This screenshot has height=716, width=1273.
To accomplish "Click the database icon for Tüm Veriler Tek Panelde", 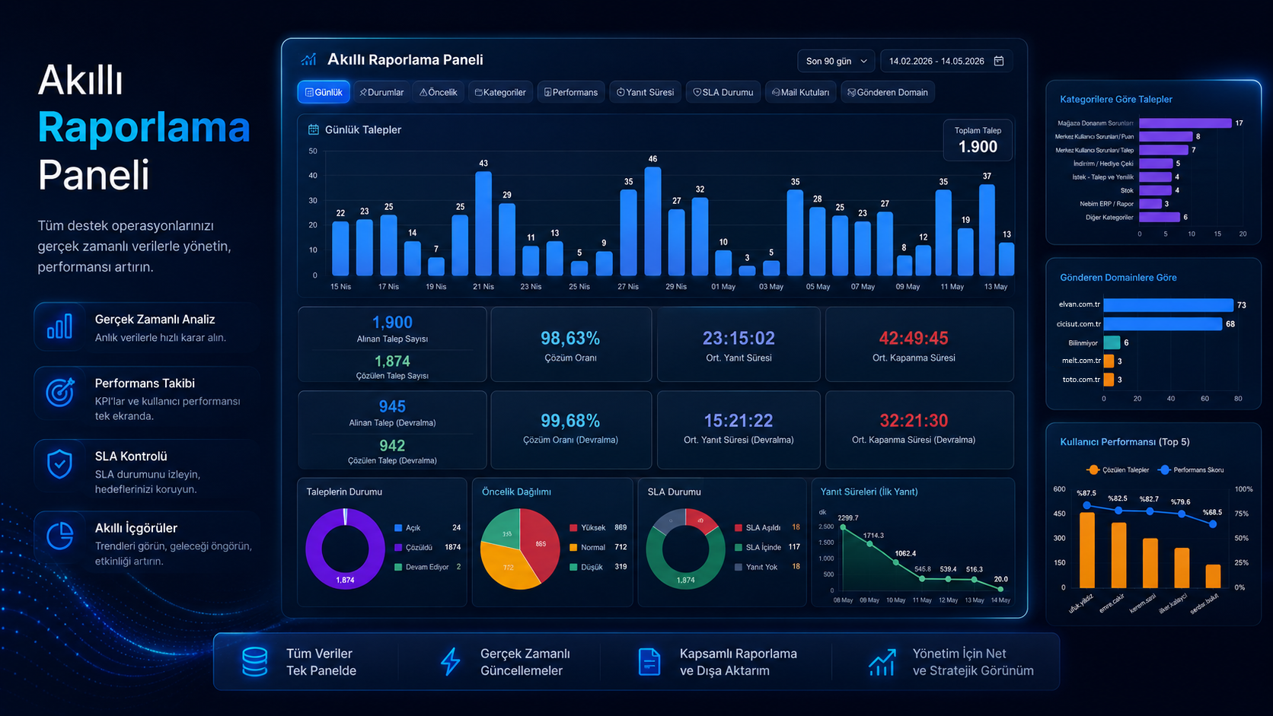I will (254, 662).
